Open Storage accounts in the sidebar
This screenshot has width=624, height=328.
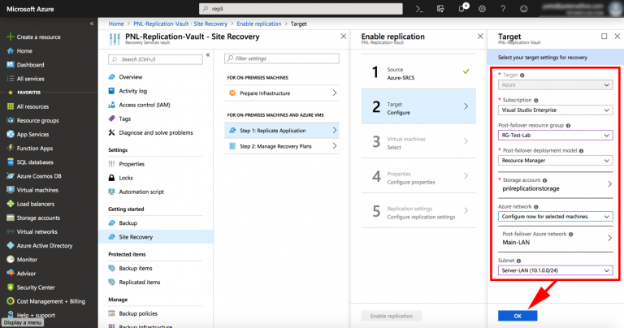[x=38, y=218]
